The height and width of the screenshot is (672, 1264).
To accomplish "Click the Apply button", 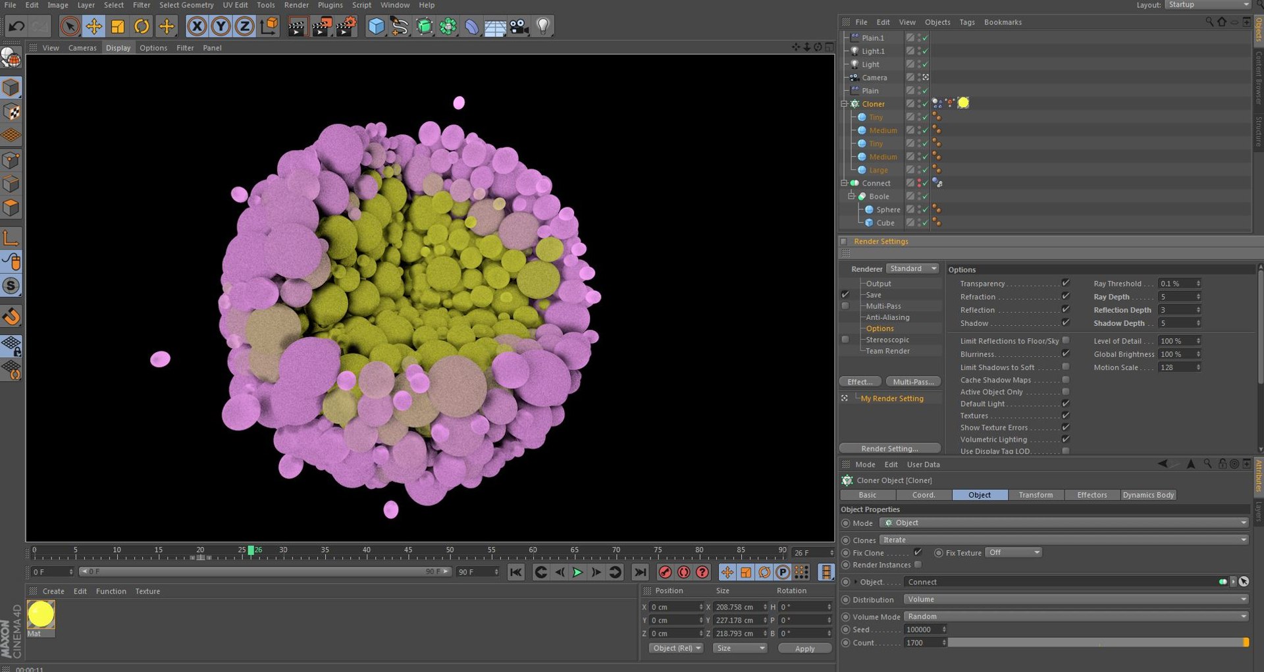I will click(x=804, y=648).
